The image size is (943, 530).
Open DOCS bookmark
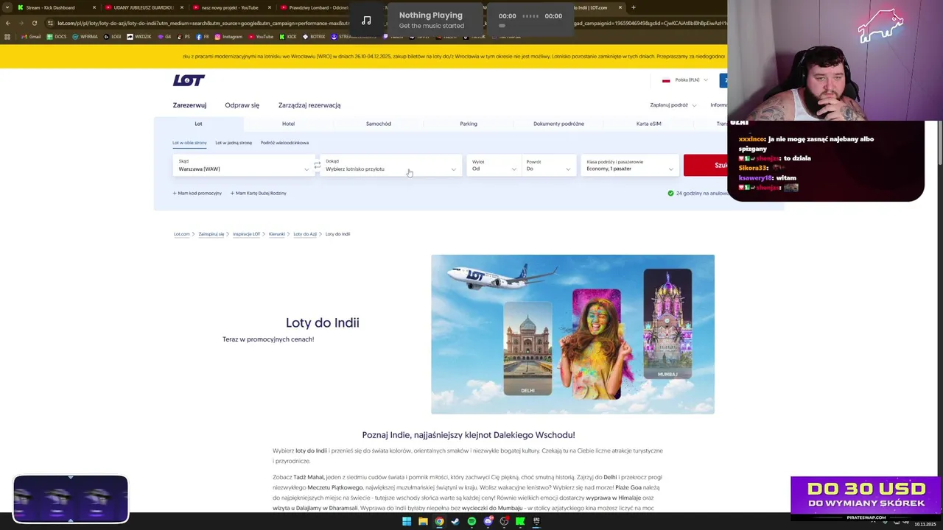57,37
